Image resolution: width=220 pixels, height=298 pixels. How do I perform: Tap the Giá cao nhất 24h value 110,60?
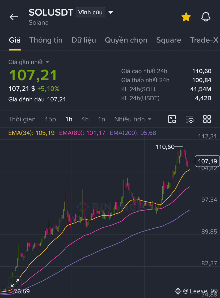202,71
